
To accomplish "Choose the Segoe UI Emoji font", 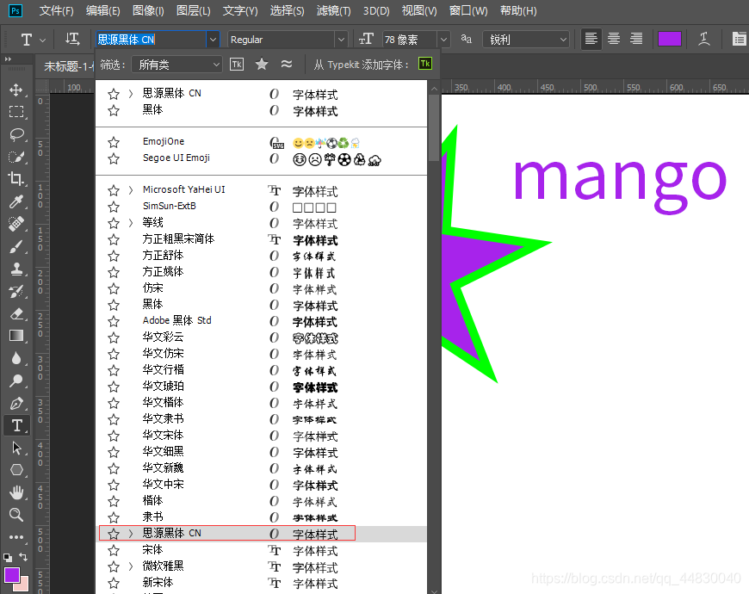I will [x=262, y=158].
